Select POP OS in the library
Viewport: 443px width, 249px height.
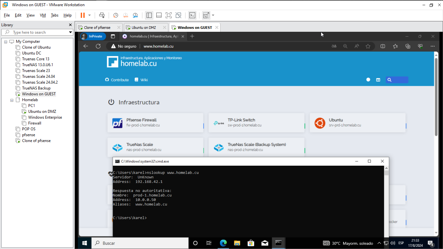(x=29, y=129)
